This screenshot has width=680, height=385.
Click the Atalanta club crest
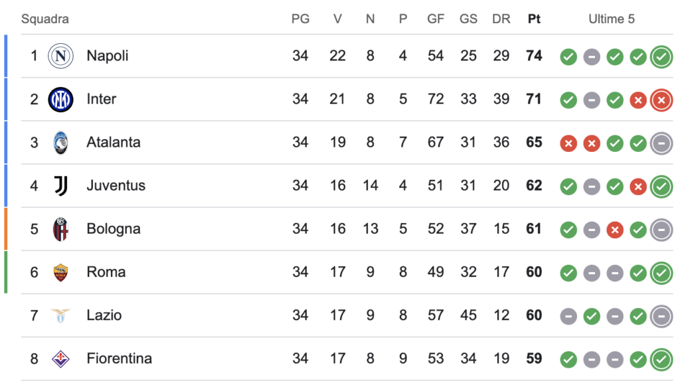[x=60, y=143]
